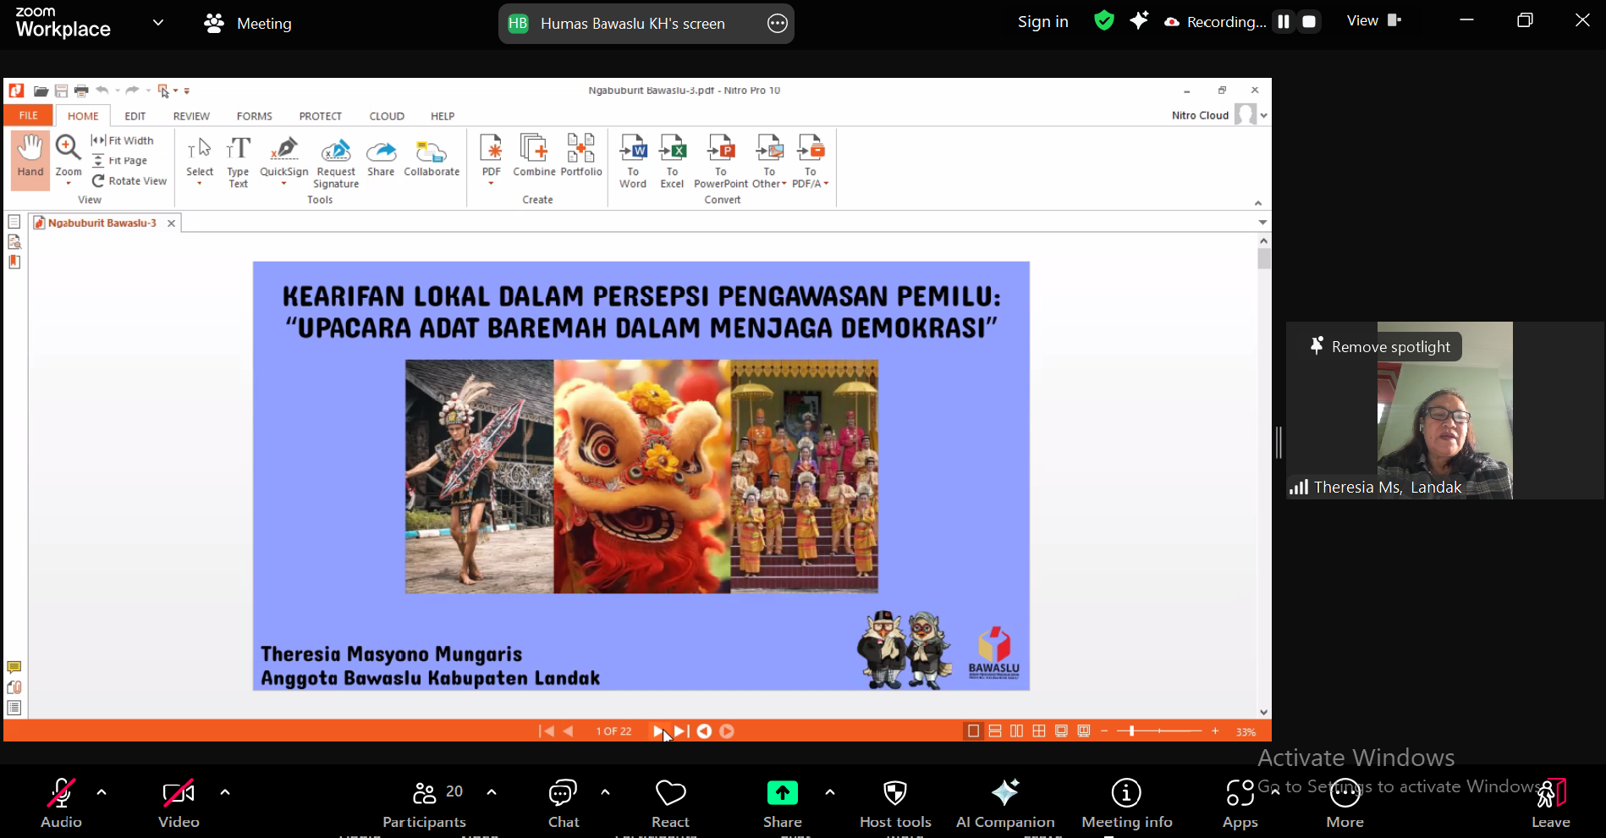The image size is (1606, 838).
Task: Pause the Zoom recording
Action: coord(1282,21)
